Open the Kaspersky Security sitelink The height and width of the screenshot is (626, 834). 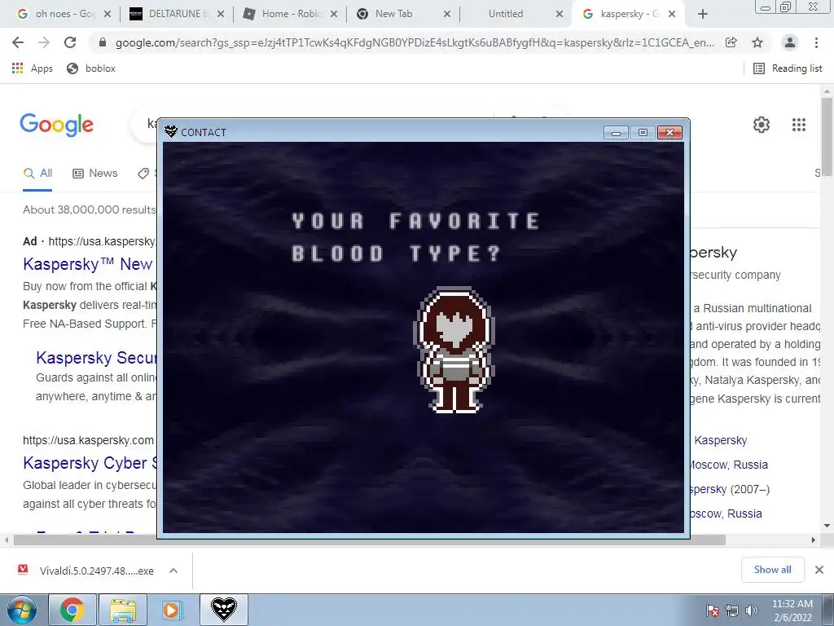tap(96, 358)
